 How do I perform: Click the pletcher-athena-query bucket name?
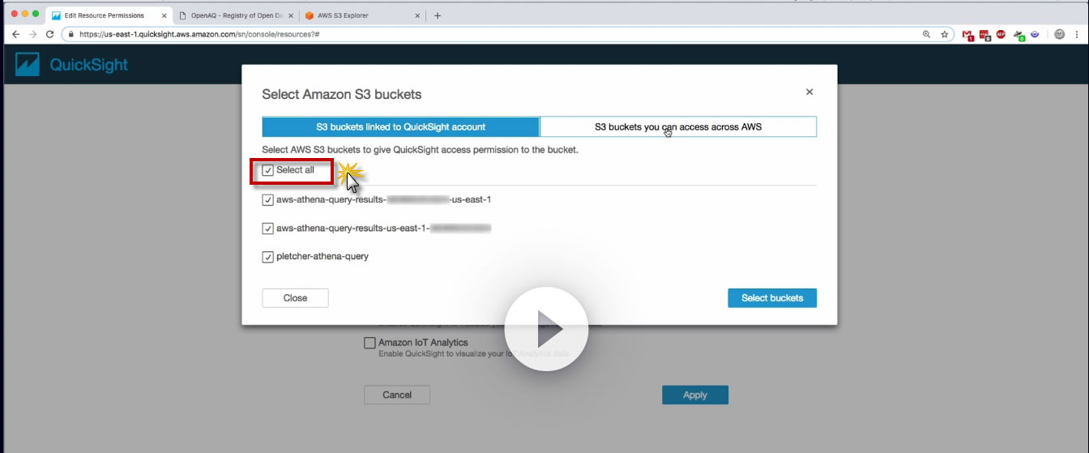coord(322,257)
